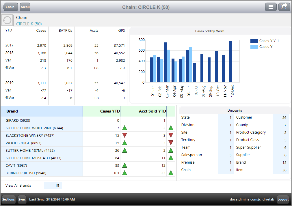292x206 pixels.
Task: Select the 12-Dec bar in Cases Sold chart
Action: (231, 61)
